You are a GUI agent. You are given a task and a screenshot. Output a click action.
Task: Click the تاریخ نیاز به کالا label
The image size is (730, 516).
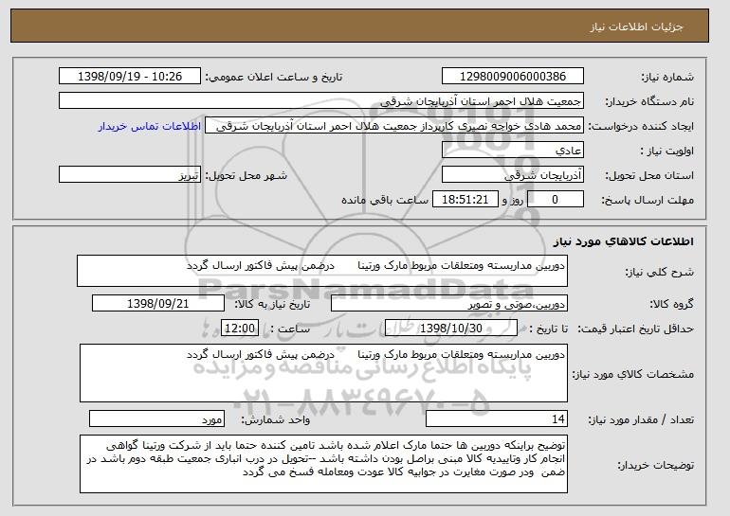(x=272, y=305)
